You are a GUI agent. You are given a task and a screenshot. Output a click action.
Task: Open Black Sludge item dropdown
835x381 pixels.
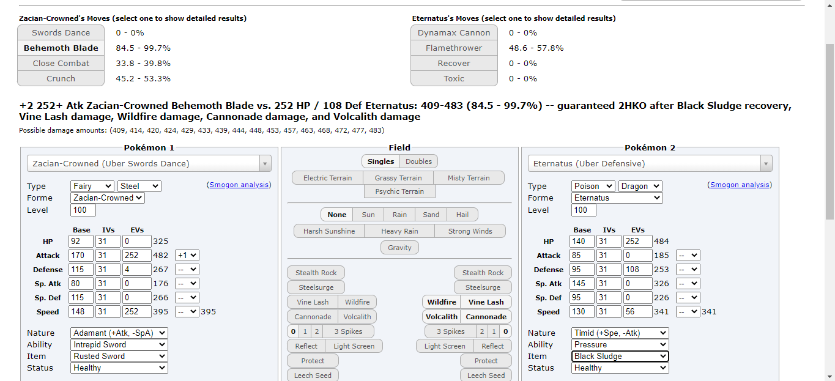[620, 356]
